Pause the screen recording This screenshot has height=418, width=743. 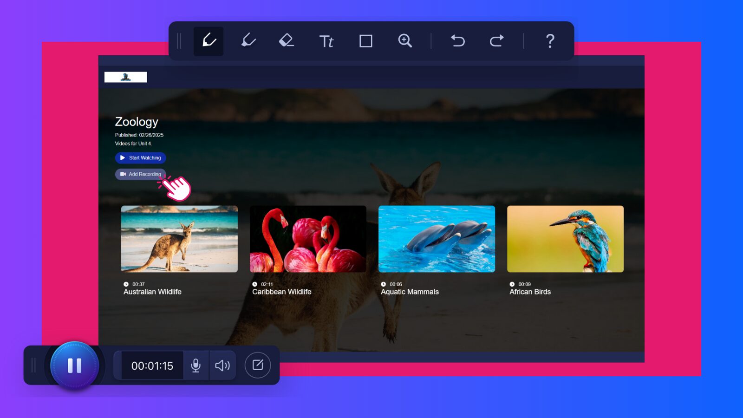pyautogui.click(x=74, y=366)
